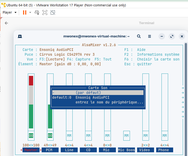Toggle the Mic Boost mute indicator MM
The height and width of the screenshot is (156, 188).
point(126,136)
